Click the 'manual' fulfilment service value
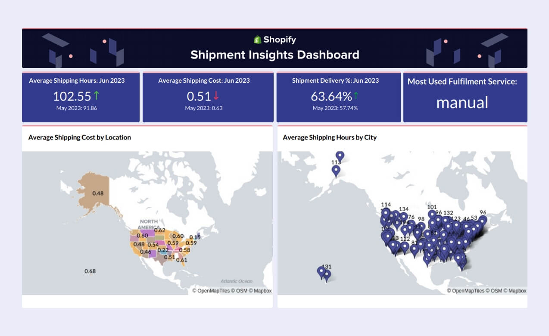Viewport: 549px width, 336px height. 462,103
